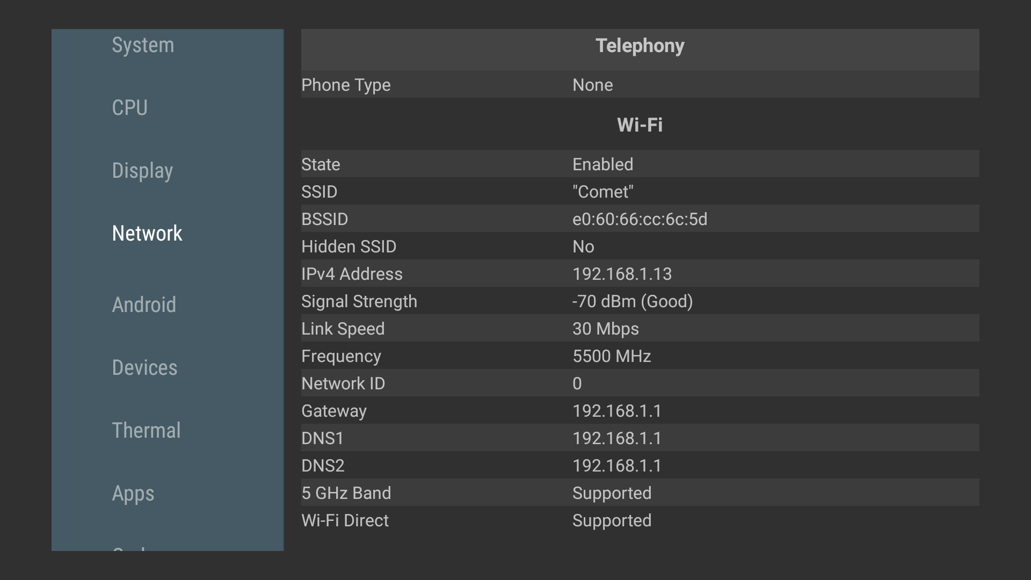The height and width of the screenshot is (580, 1031).
Task: Select the IPv4 Address row
Action: coord(640,274)
